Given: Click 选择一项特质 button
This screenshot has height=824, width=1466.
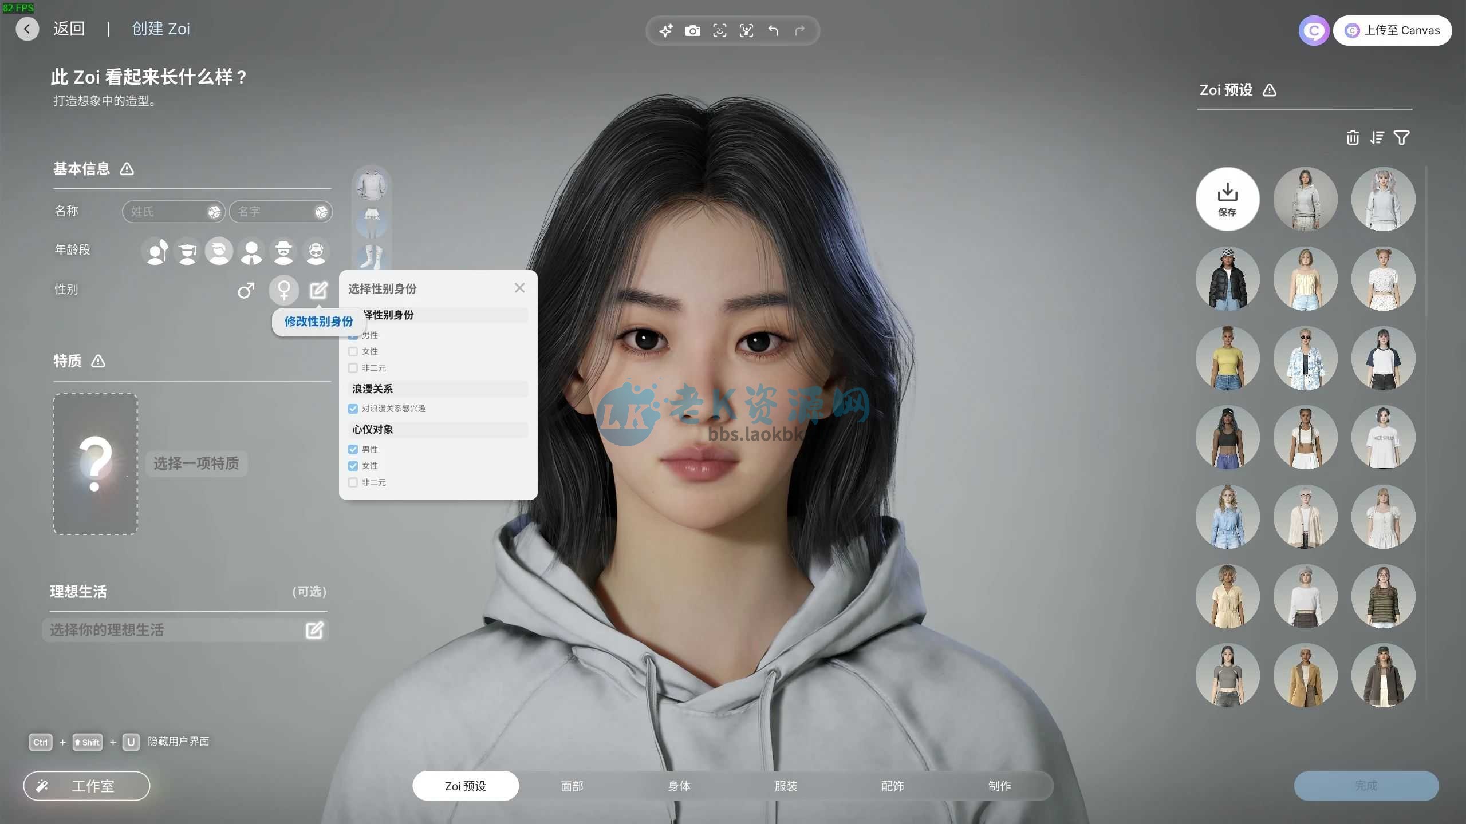Looking at the screenshot, I should [x=196, y=463].
